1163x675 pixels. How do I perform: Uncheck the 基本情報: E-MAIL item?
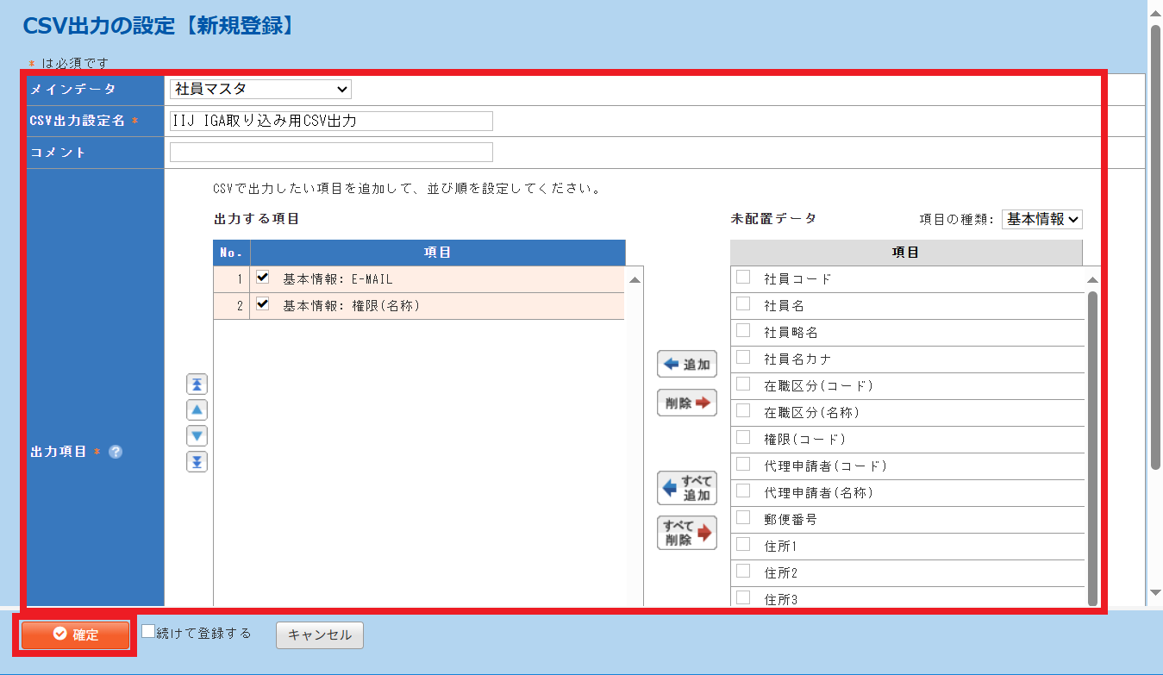point(263,278)
